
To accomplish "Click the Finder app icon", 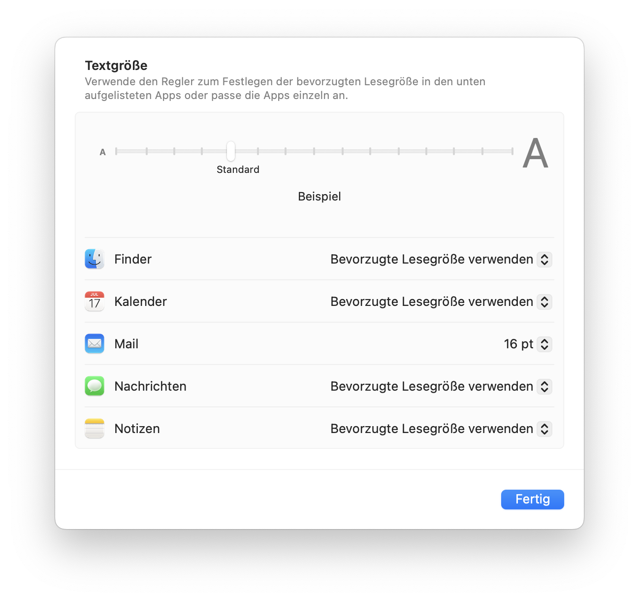I will pos(95,259).
